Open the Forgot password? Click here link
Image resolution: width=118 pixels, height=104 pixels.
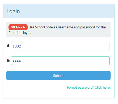[89, 87]
